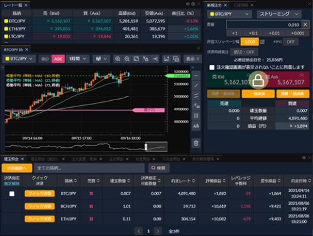The width and height of the screenshot is (313, 236).
Task: Click the scroll-to-latest arrow icon
Action: coord(155,59)
